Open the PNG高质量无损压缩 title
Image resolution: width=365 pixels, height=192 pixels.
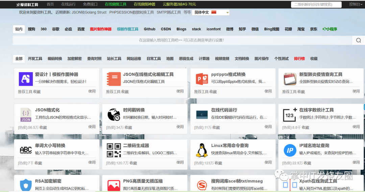point(143,181)
